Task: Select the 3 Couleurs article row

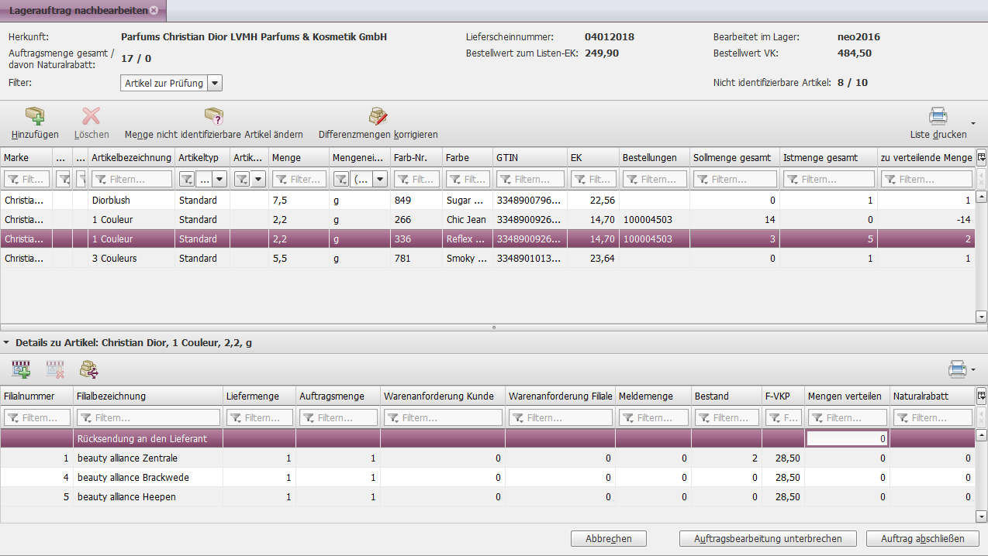Action: coord(488,258)
